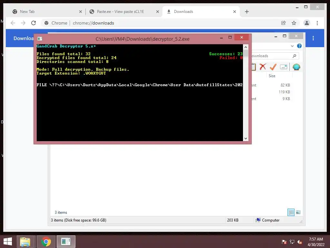This screenshot has height=248, width=330.
Task: Click Chrome's forward navigation arrow
Action: tap(23, 23)
